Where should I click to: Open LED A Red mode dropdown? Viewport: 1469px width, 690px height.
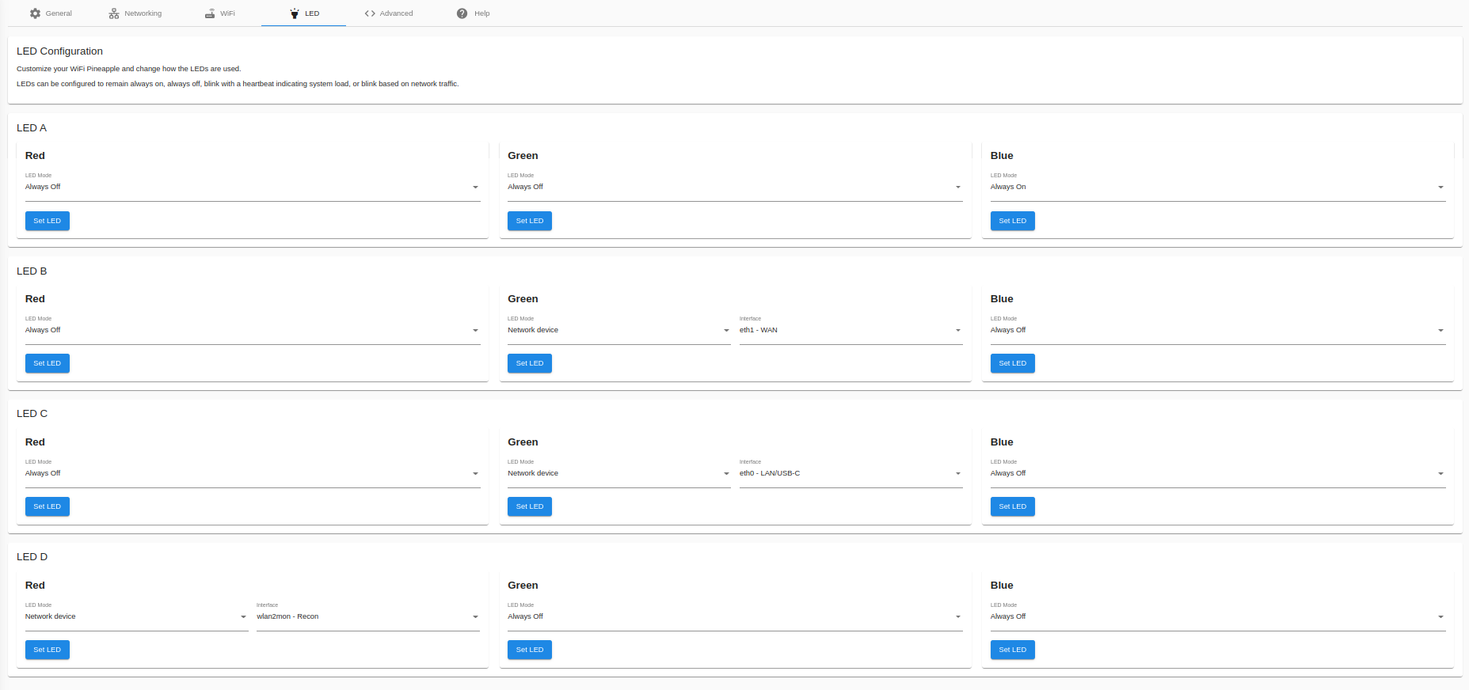252,188
